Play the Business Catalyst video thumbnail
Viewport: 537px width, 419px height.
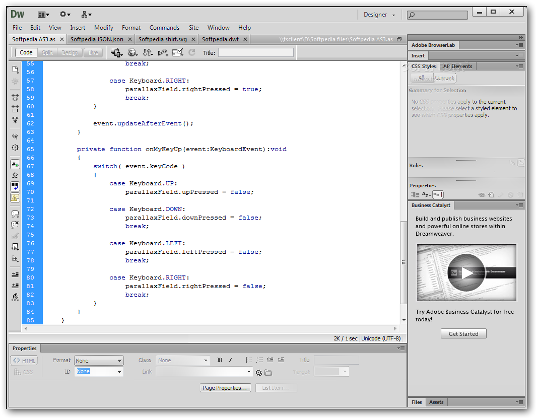466,272
